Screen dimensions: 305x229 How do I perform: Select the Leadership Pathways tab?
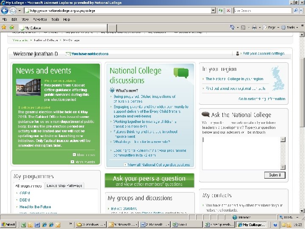click(x=64, y=186)
